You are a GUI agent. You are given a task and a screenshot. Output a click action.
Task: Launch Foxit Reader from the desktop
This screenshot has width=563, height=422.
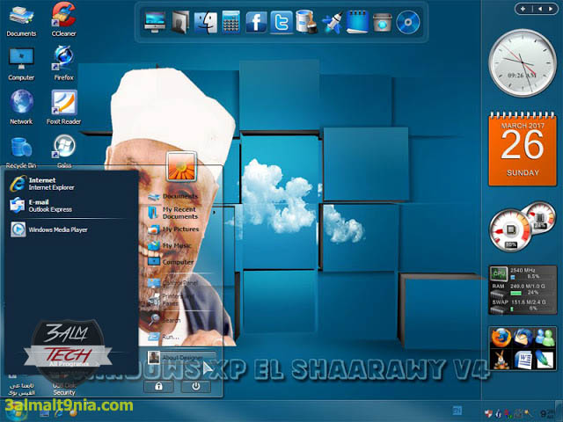point(63,107)
